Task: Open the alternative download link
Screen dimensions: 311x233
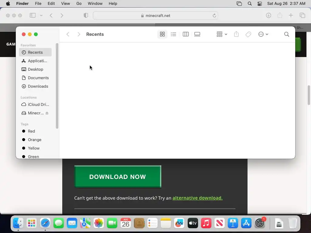Action: tap(197, 198)
